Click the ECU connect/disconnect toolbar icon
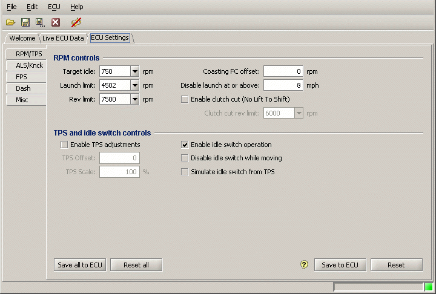This screenshot has height=294, width=436. pyautogui.click(x=76, y=22)
